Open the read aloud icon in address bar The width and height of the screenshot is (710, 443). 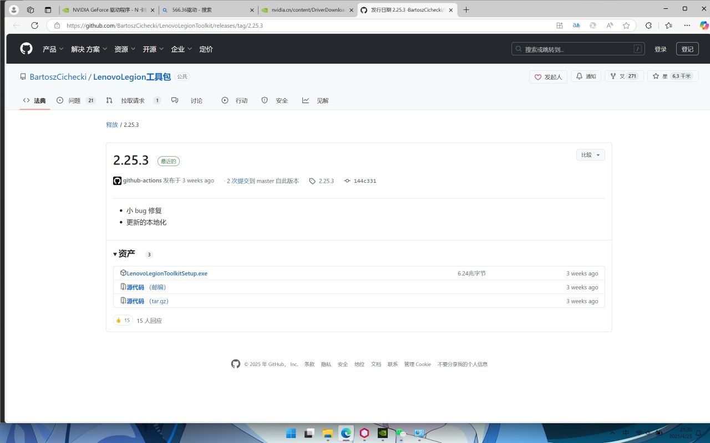[610, 25]
